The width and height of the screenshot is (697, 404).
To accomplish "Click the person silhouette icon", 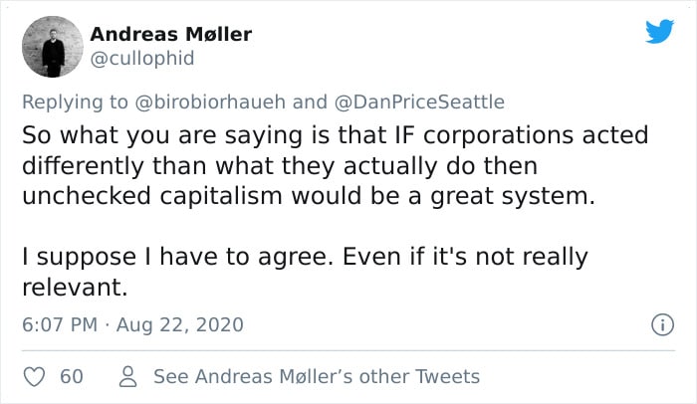I will [x=128, y=376].
